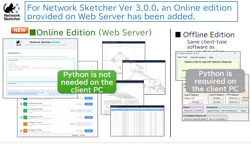
Task: Click 'Select a file for use with Network Sketcher'
Action: (208, 62)
